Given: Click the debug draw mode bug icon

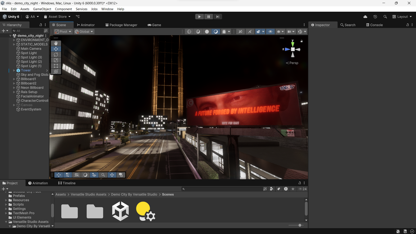Looking at the screenshot, I should pyautogui.click(x=224, y=32).
